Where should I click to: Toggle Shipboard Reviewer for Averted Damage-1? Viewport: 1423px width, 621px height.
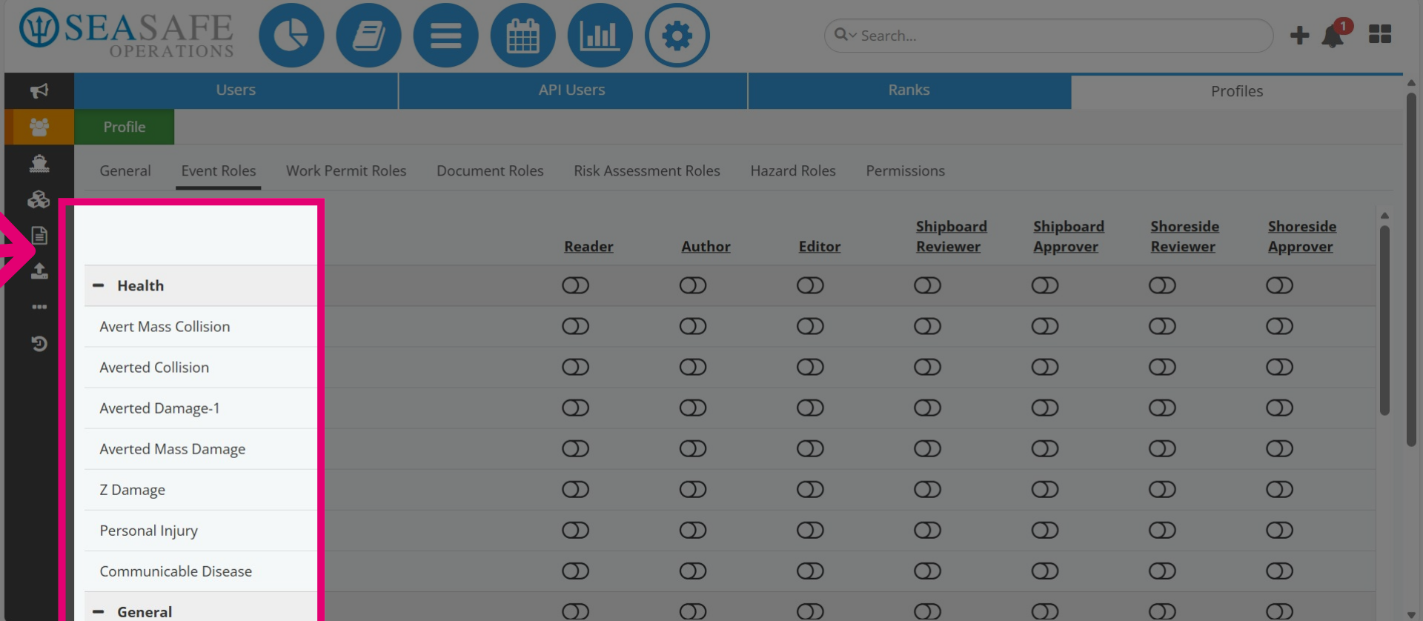tap(927, 408)
